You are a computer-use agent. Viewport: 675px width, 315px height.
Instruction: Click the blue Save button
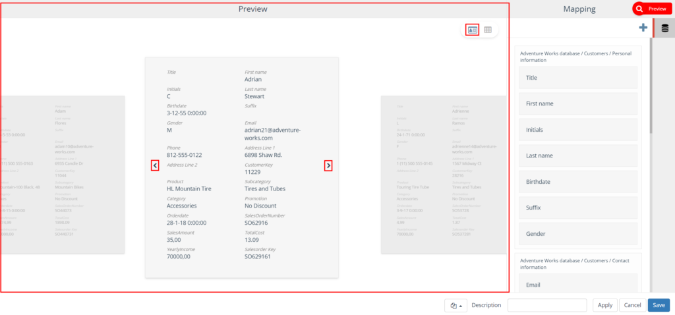click(659, 305)
